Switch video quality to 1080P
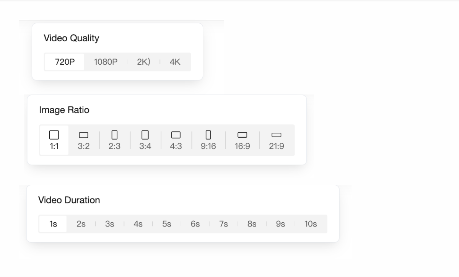 tap(106, 62)
